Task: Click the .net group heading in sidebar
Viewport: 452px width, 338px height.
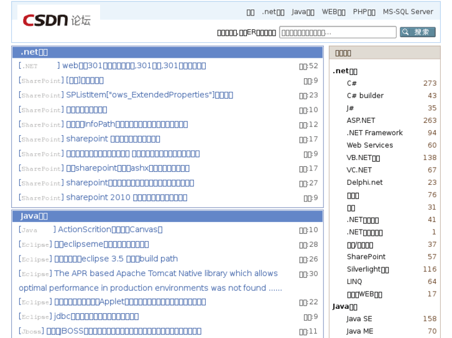Action: tap(345, 71)
